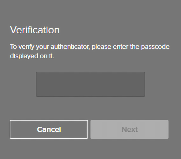Viewport: 181px width, 159px height.
Task: Click Next to submit the passcode
Action: pyautogui.click(x=129, y=129)
